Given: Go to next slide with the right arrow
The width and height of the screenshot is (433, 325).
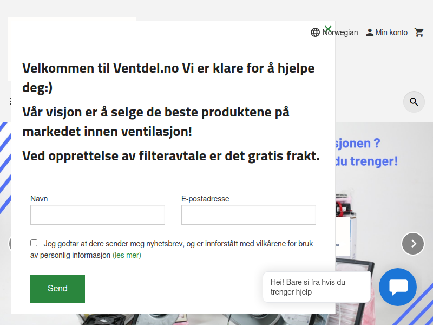Looking at the screenshot, I should point(413,243).
